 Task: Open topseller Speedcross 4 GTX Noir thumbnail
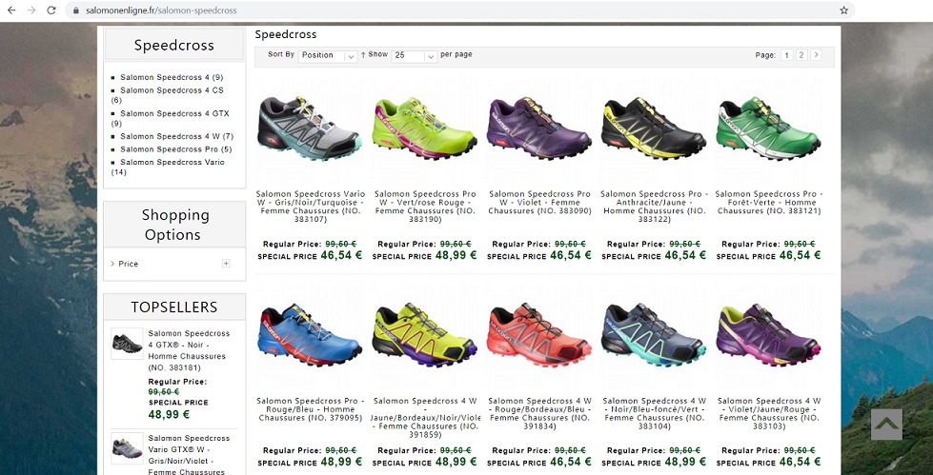coord(127,344)
